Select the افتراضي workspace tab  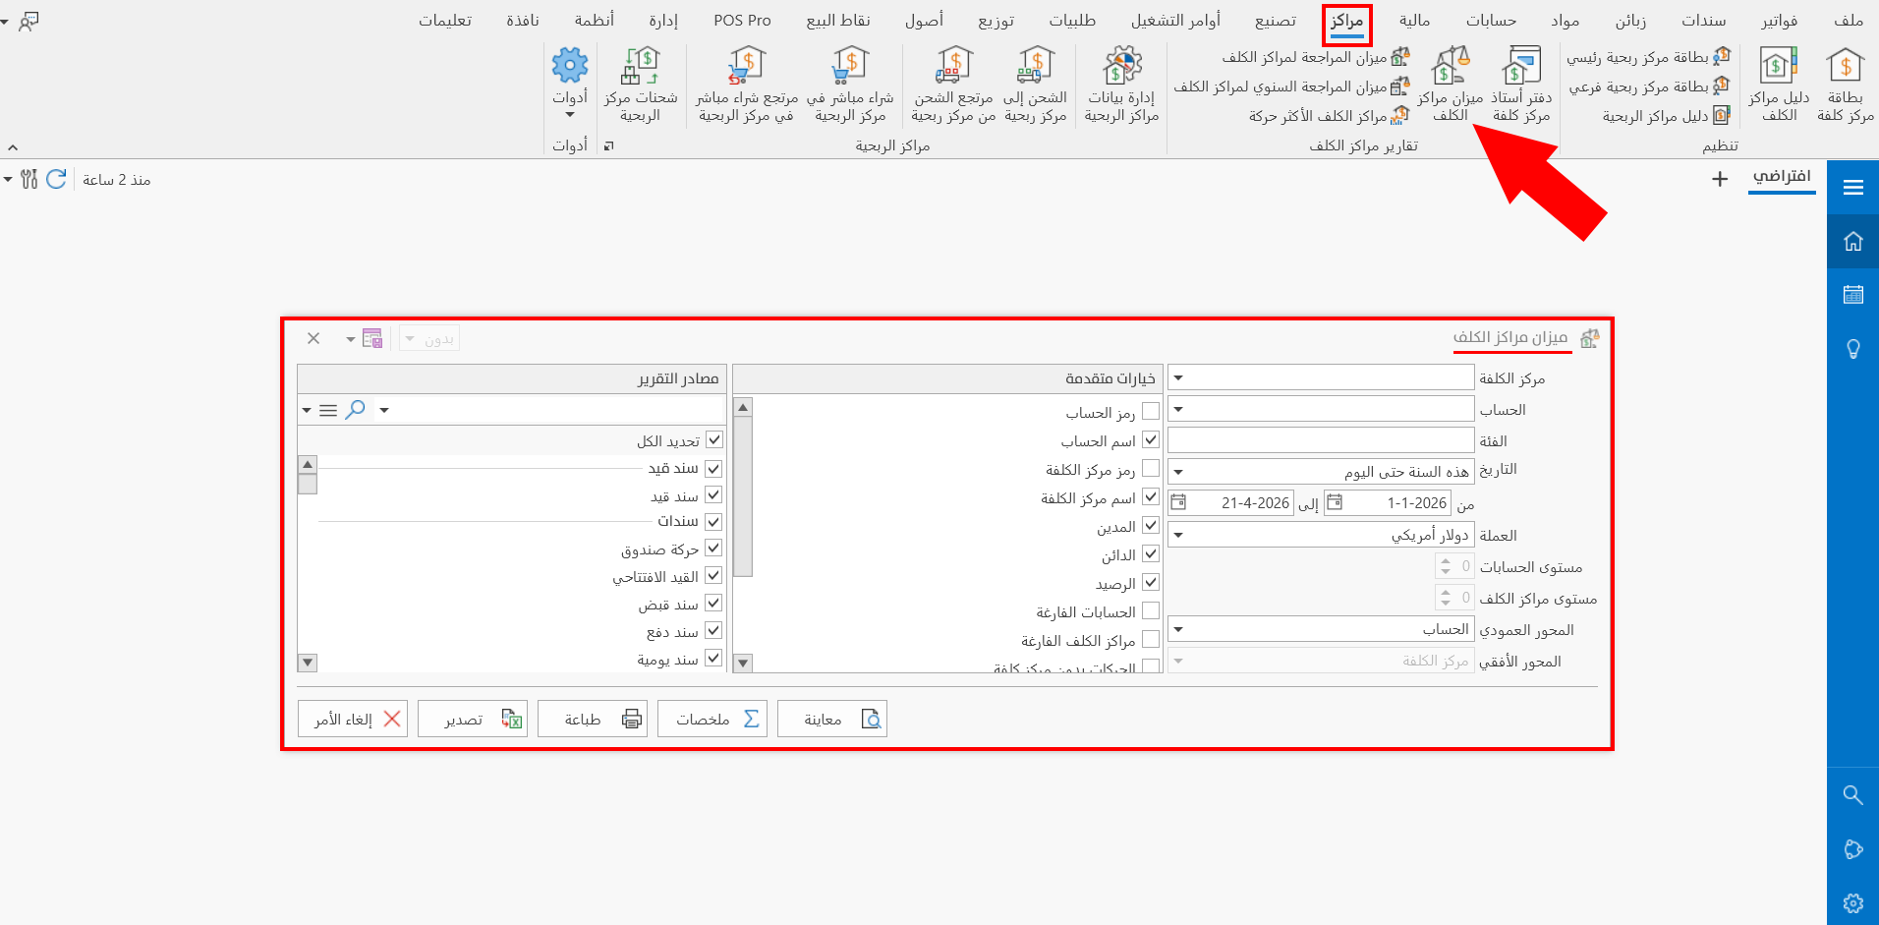(x=1782, y=177)
